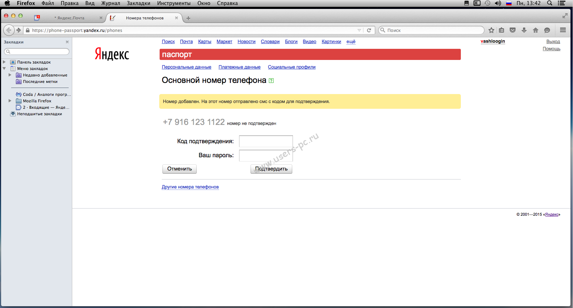Open the Почта service link
Screen dimensions: 573x308
(186, 42)
